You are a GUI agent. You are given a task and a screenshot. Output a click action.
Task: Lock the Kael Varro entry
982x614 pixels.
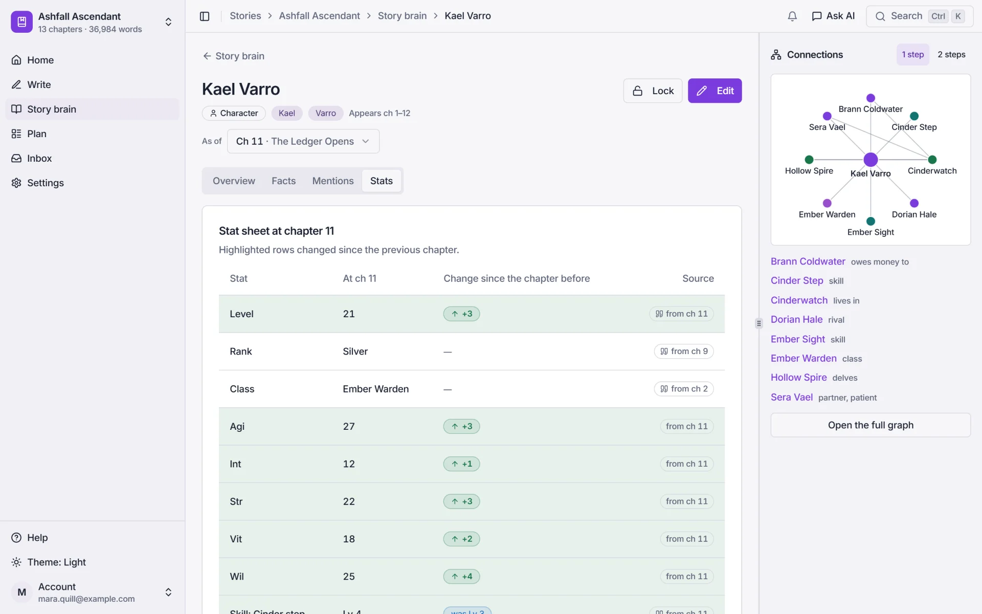tap(653, 91)
